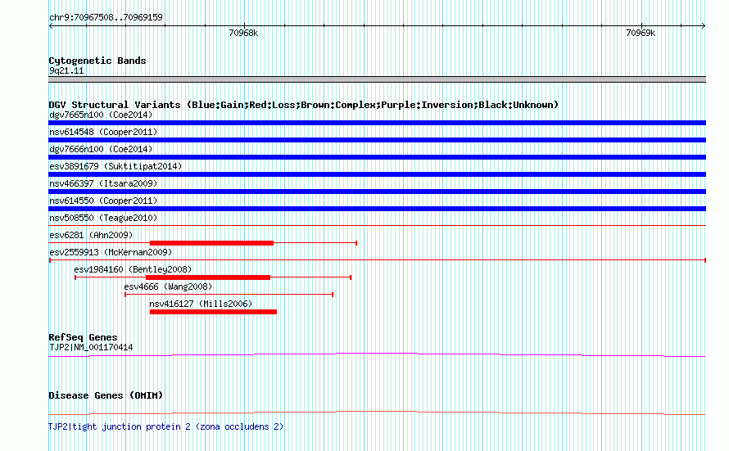Click the esv3891679 blue gain bar

tap(377, 174)
